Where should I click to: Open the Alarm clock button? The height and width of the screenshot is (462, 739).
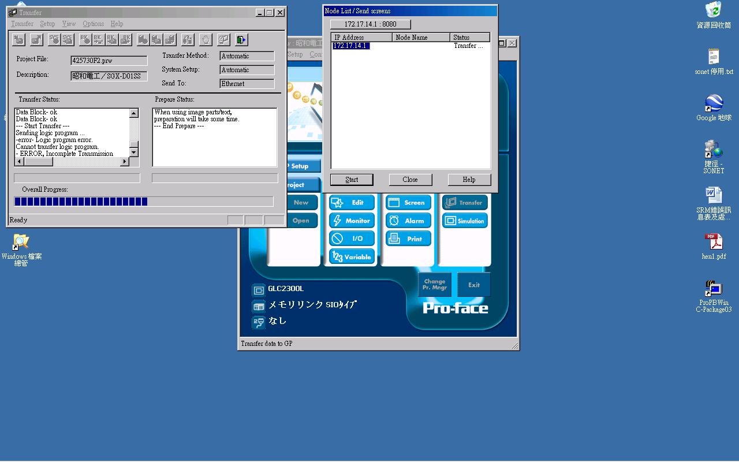[408, 221]
